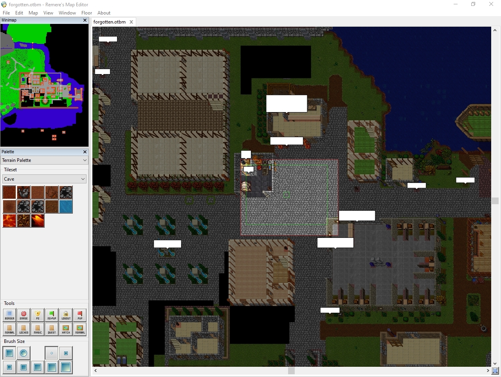The width and height of the screenshot is (501, 377).
Task: Pick the dark brown cave ground tile
Action: (9, 192)
